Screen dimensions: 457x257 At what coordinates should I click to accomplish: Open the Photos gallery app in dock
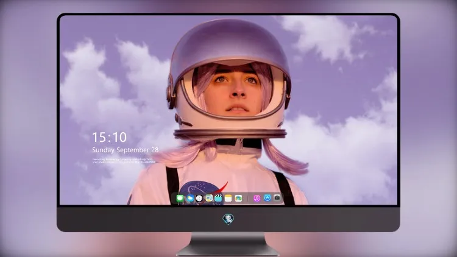[x=238, y=199]
